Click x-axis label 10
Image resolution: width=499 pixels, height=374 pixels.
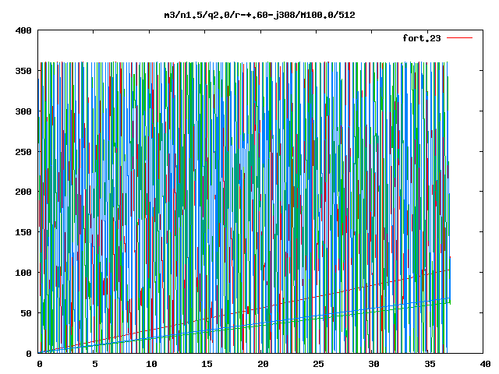[x=151, y=364]
